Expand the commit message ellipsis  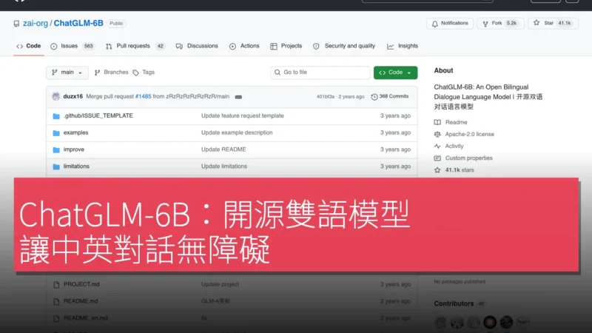point(238,97)
